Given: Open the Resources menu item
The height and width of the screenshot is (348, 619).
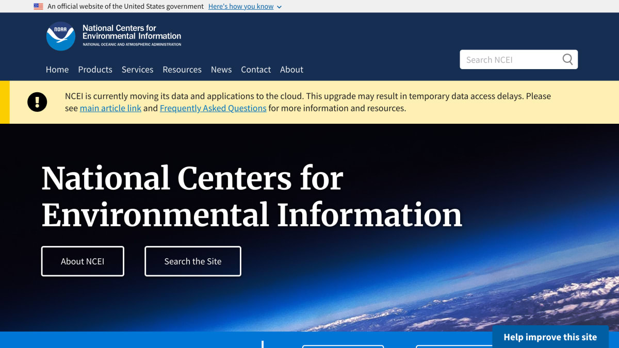Looking at the screenshot, I should [182, 70].
